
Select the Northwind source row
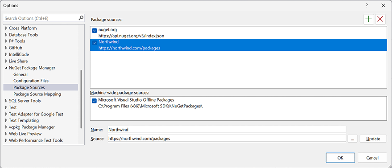click(x=238, y=45)
